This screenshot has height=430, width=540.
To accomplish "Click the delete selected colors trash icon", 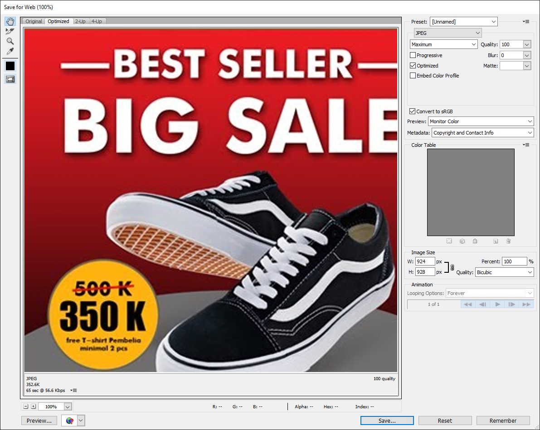I will [x=508, y=241].
